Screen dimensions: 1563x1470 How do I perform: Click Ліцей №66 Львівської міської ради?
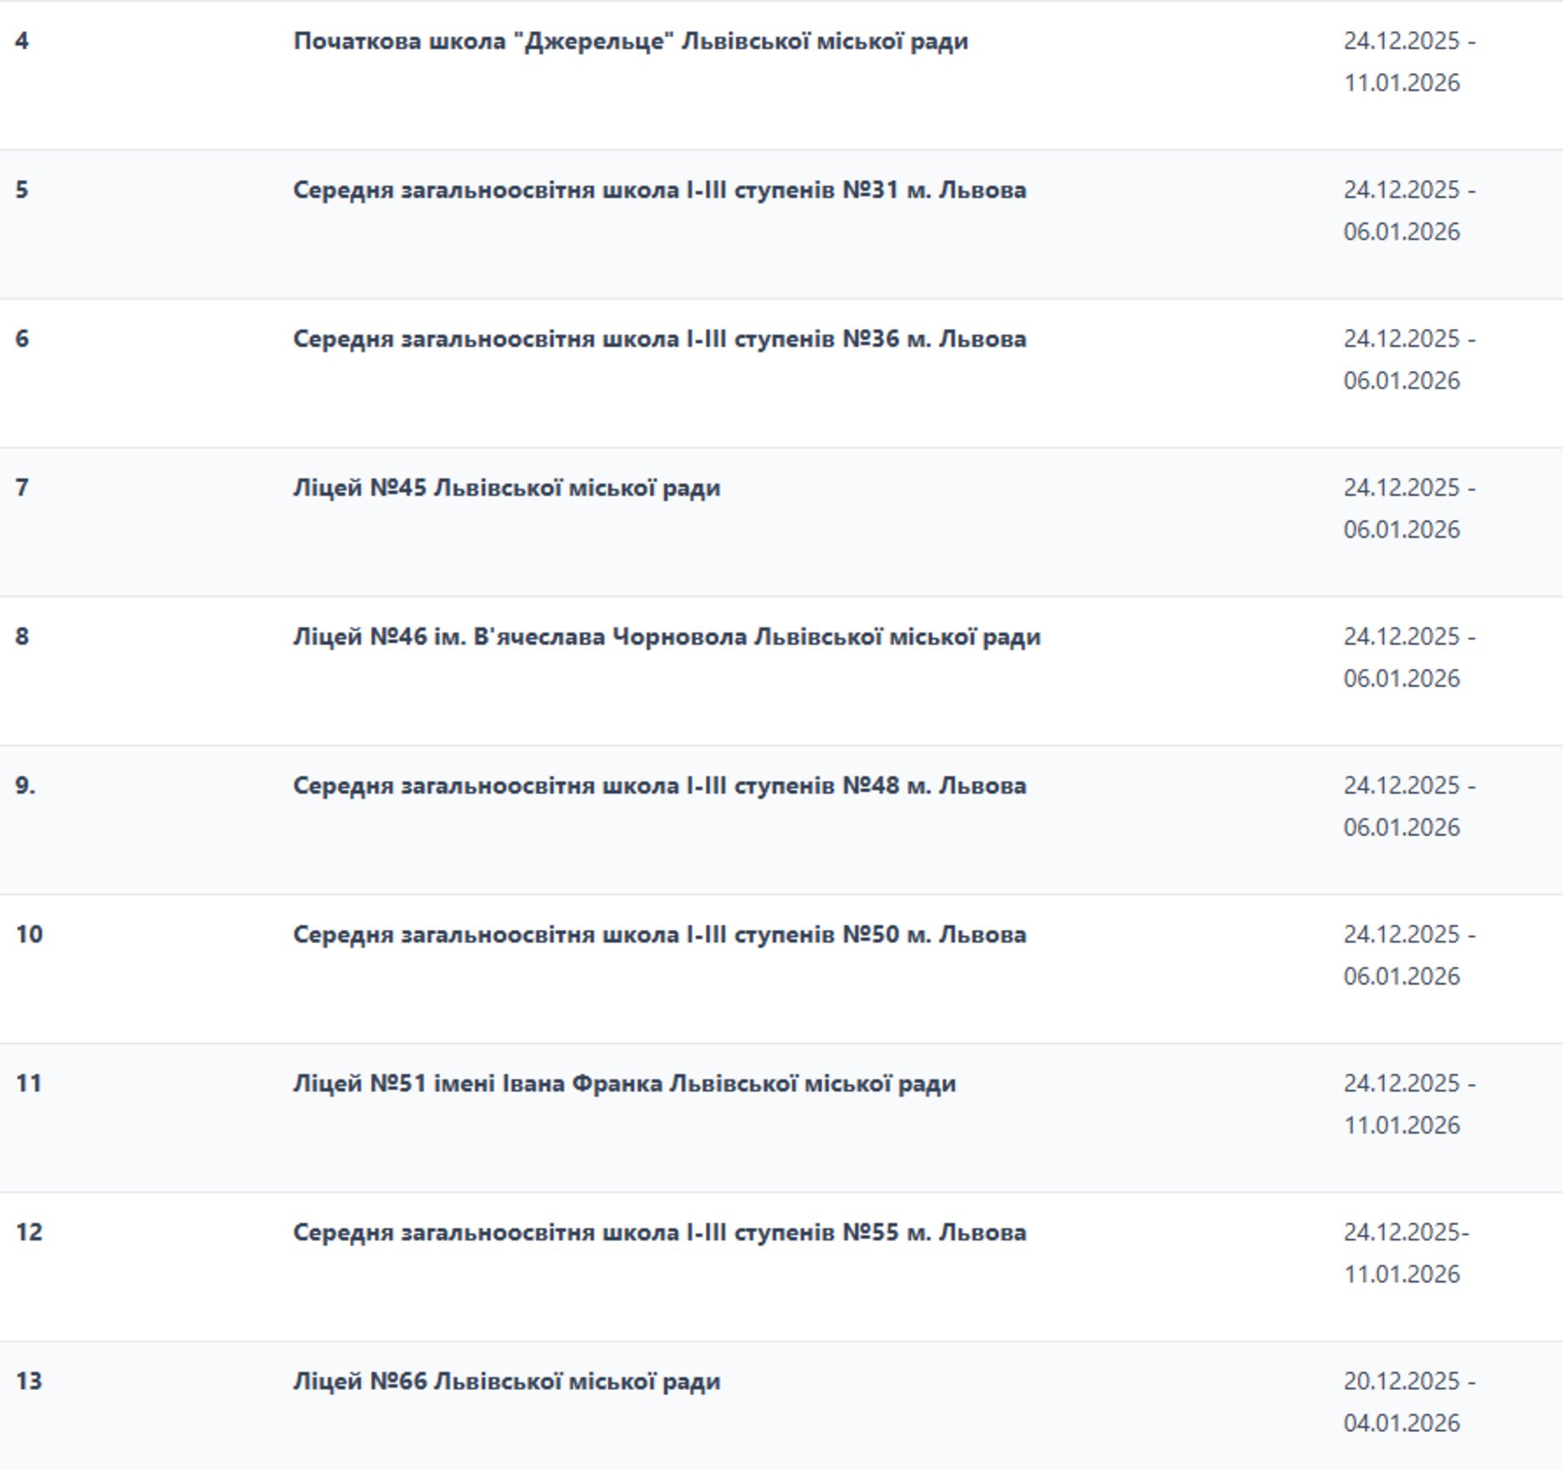click(x=506, y=1381)
